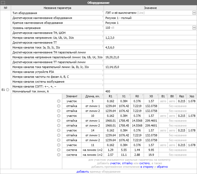Image resolution: width=197 pixels, height=174 pixels.
Task: Edit dispatcher name field 'Рисунок 1 - полный'
Action: (x=150, y=18)
